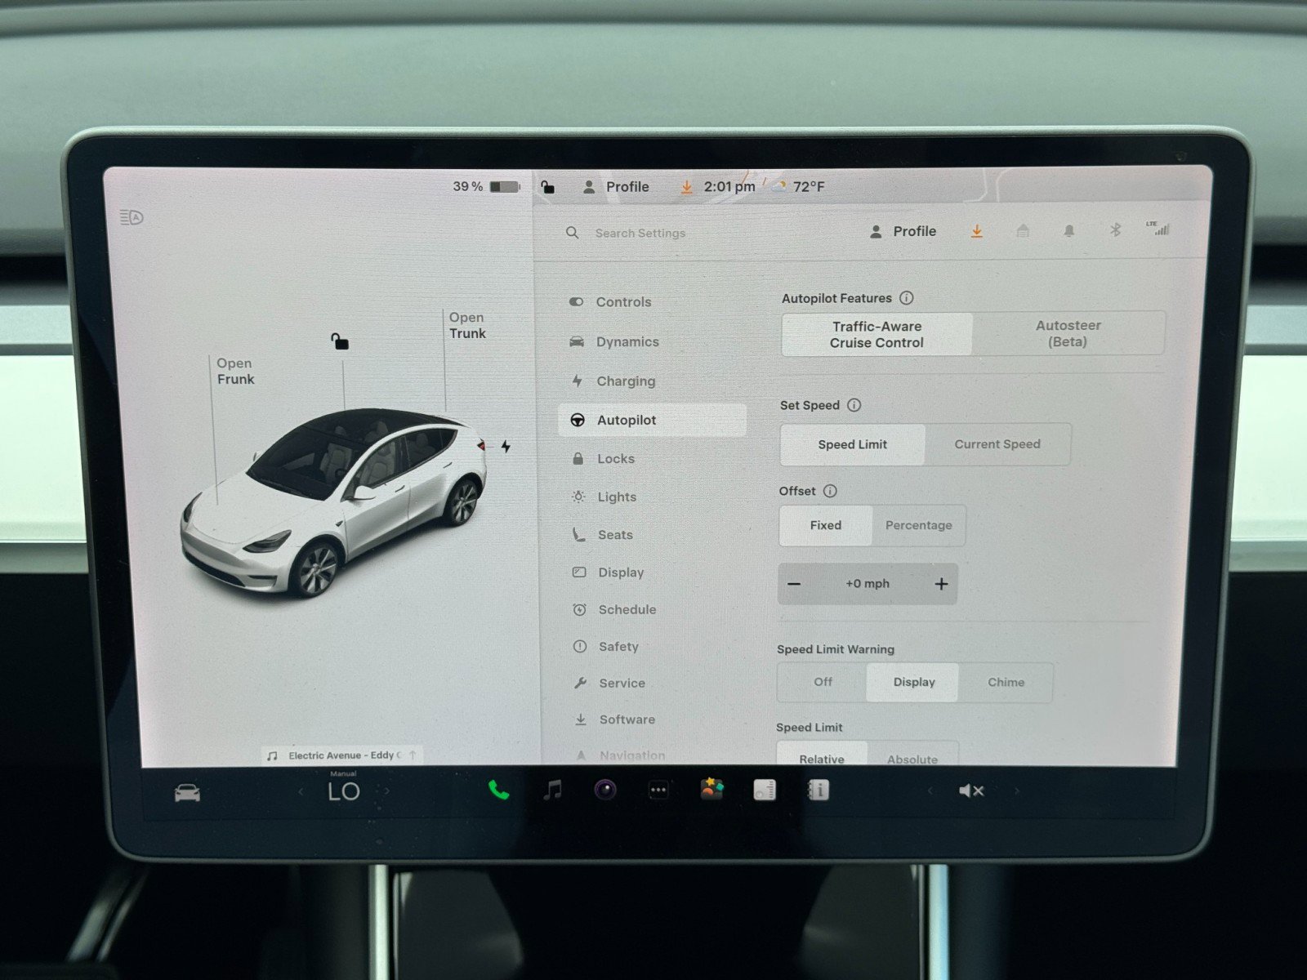
Task: Select the Charging settings menu item
Action: [x=626, y=381]
